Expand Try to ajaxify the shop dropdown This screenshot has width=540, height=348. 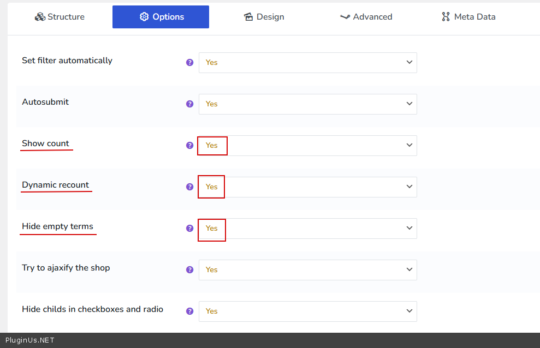pos(307,270)
